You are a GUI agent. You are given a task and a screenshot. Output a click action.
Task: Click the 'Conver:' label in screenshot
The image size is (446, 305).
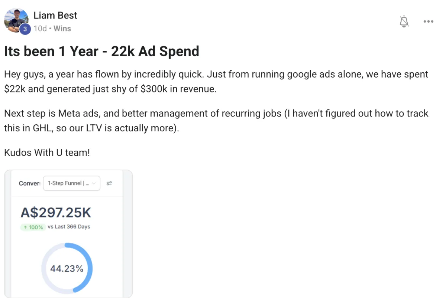29,183
